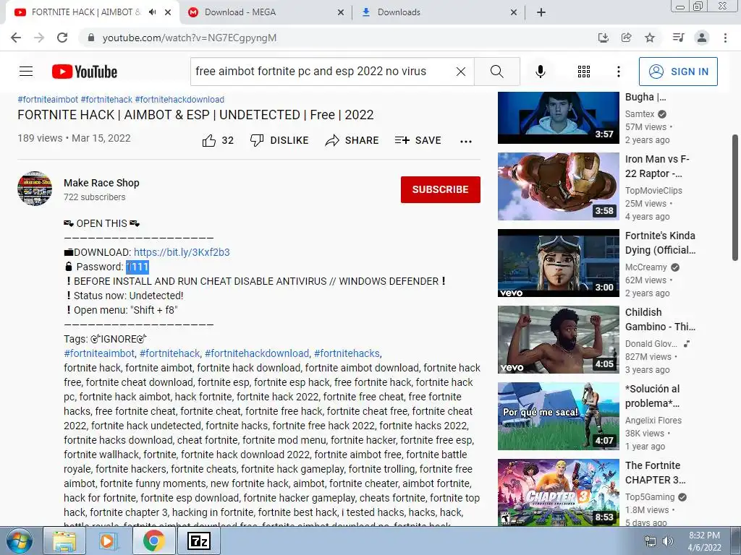Click #fortnitehacks hashtag in the description

347,353
